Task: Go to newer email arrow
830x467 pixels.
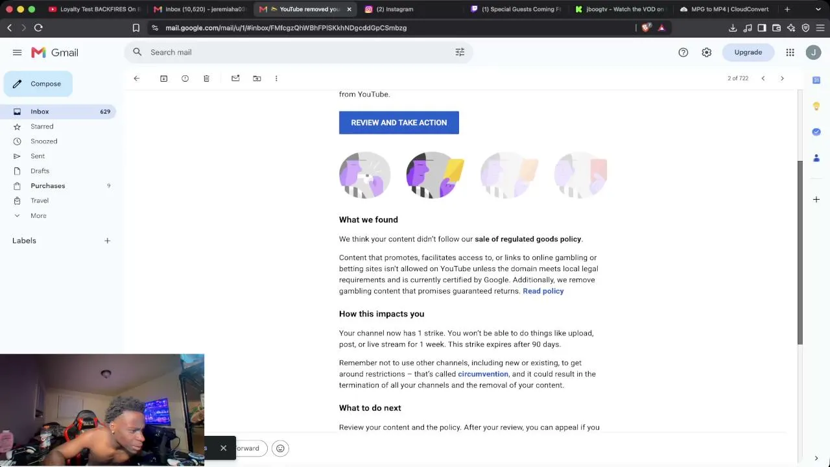Action: pyautogui.click(x=763, y=78)
